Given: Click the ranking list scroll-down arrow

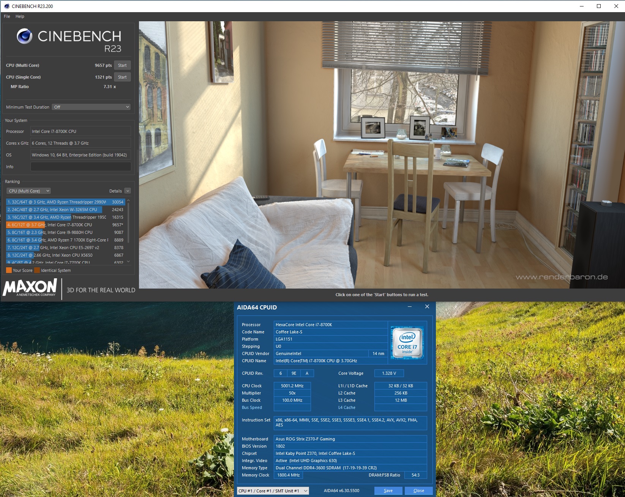Looking at the screenshot, I should (128, 261).
